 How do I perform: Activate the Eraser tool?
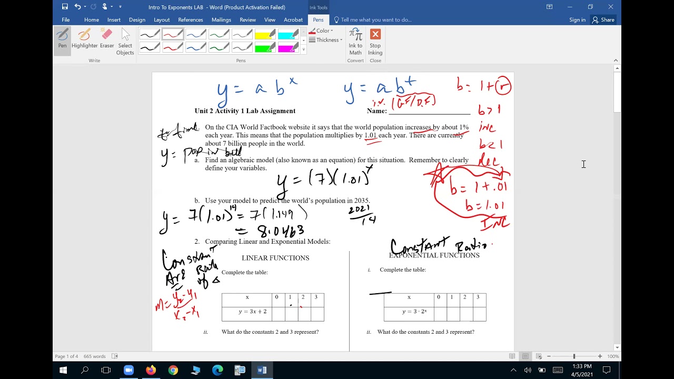(107, 39)
